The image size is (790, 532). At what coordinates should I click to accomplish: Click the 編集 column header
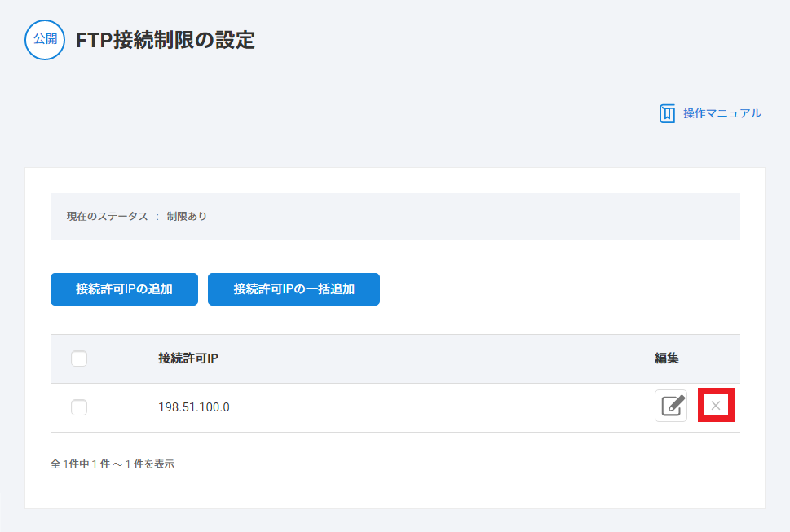tap(666, 358)
